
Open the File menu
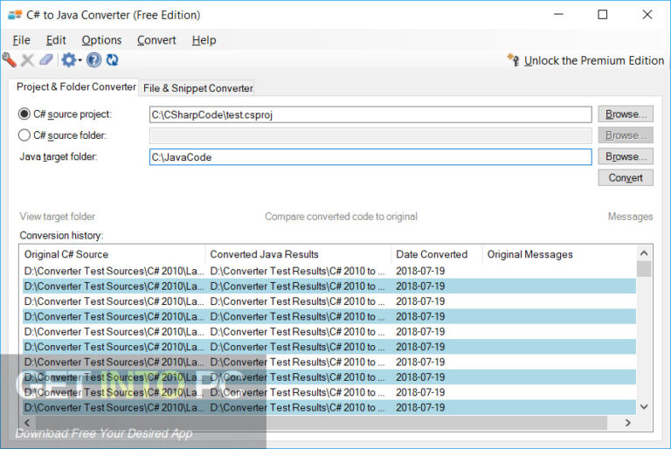[21, 40]
